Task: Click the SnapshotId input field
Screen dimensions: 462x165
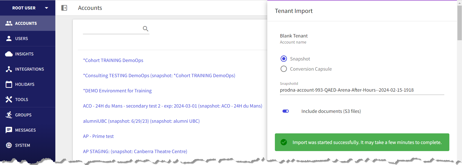Action: point(362,90)
